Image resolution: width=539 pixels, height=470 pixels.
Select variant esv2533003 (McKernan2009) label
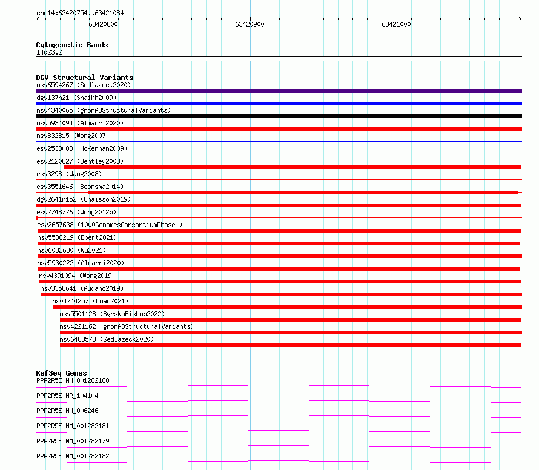coord(82,148)
